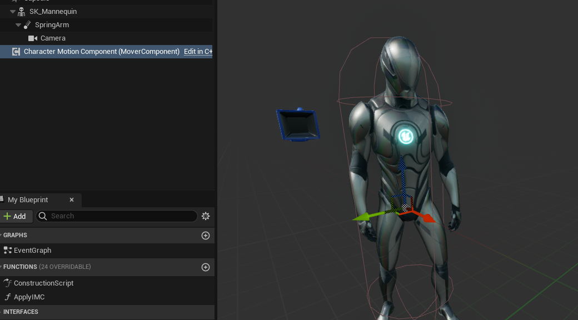Click the ApplyIMC function icon
Image resolution: width=578 pixels, height=320 pixels.
click(x=8, y=297)
